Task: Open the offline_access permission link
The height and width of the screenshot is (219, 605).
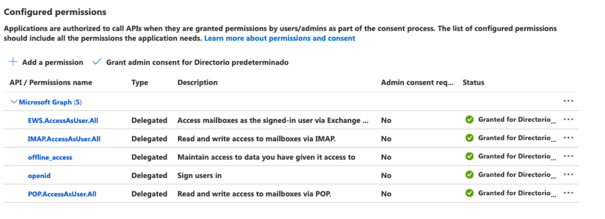Action: [50, 157]
